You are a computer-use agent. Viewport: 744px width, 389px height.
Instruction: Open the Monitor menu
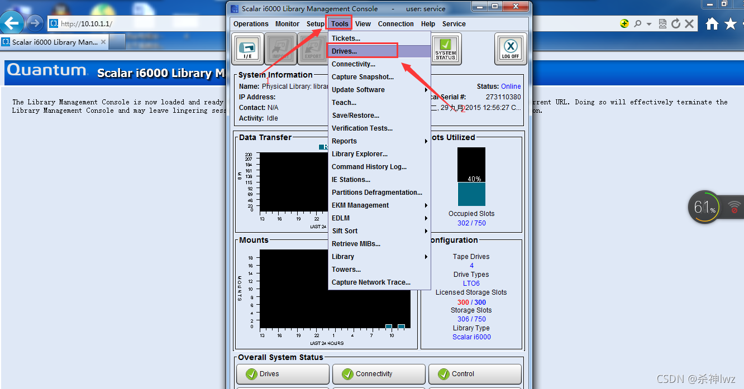287,24
